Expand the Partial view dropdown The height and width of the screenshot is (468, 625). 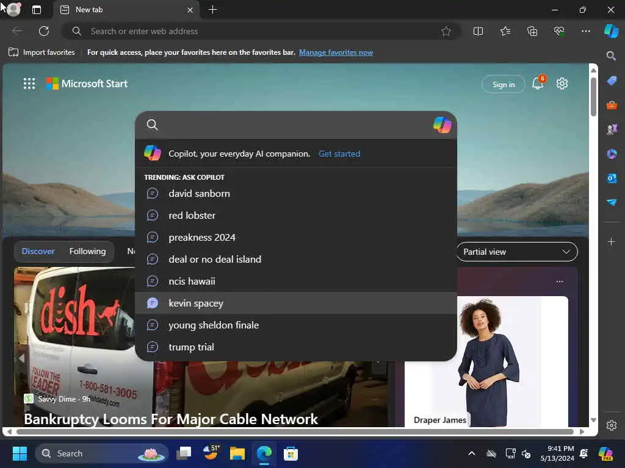pos(517,252)
